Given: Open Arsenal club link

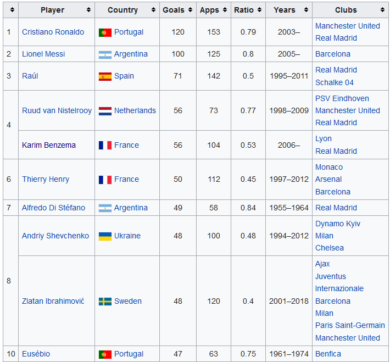Looking at the screenshot, I should coord(328,179).
